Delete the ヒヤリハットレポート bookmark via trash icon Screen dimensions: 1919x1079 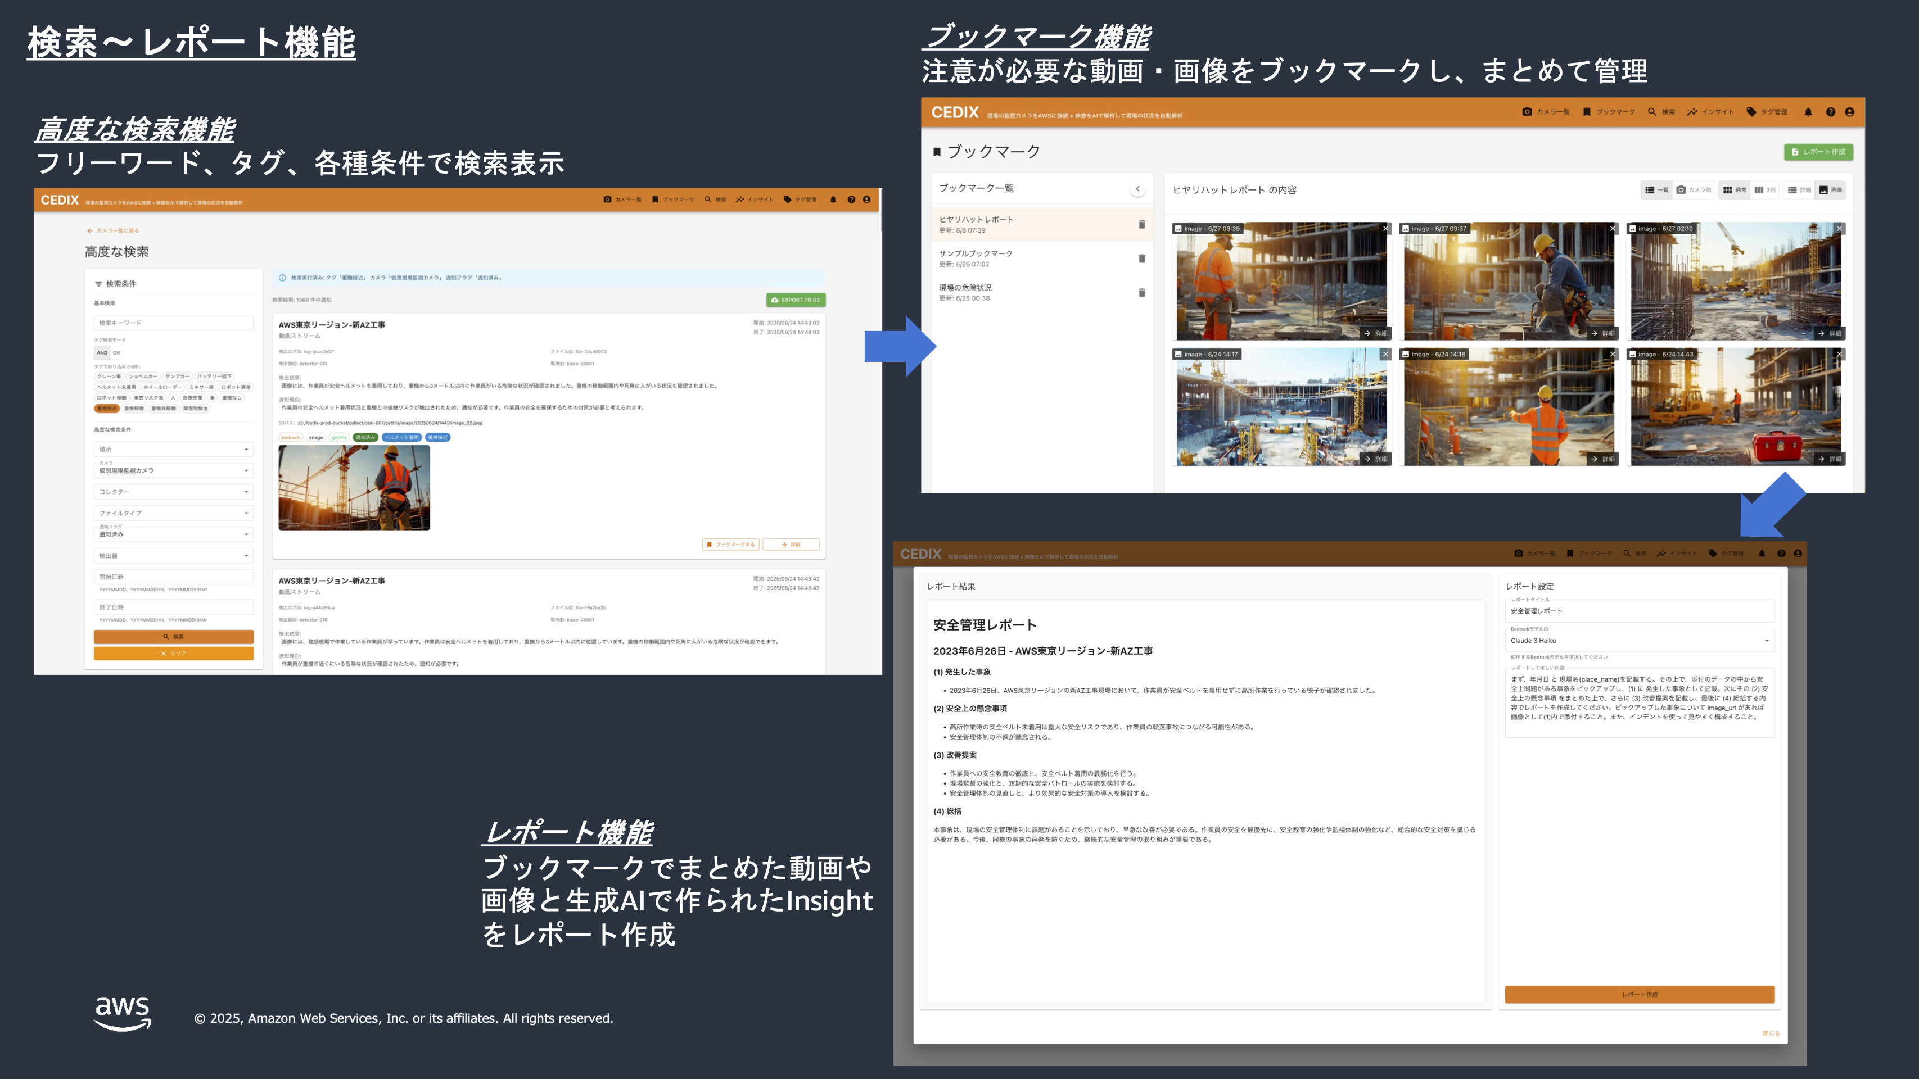tap(1141, 224)
